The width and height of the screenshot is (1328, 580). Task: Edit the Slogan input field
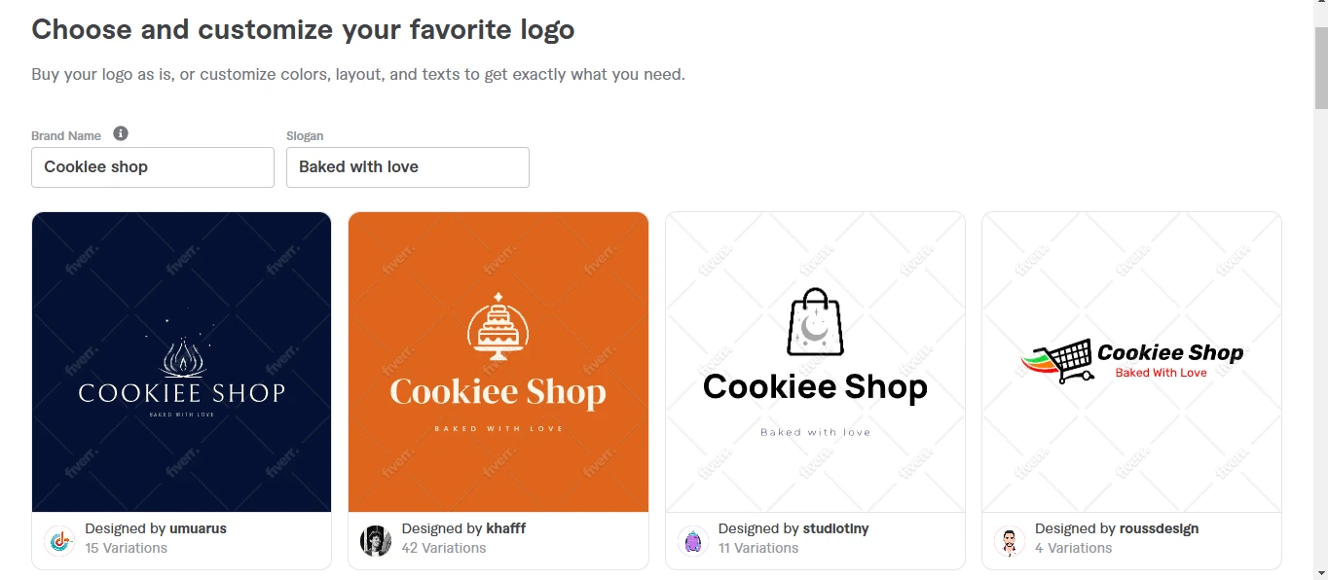(x=408, y=167)
